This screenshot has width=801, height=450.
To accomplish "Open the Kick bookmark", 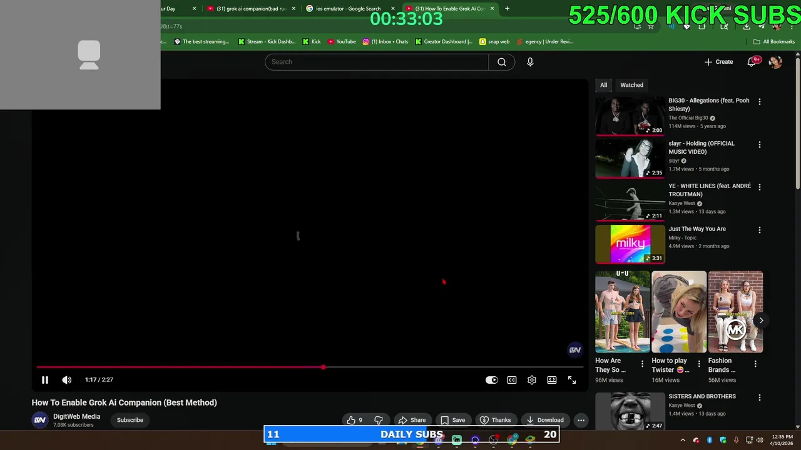I will [x=312, y=42].
